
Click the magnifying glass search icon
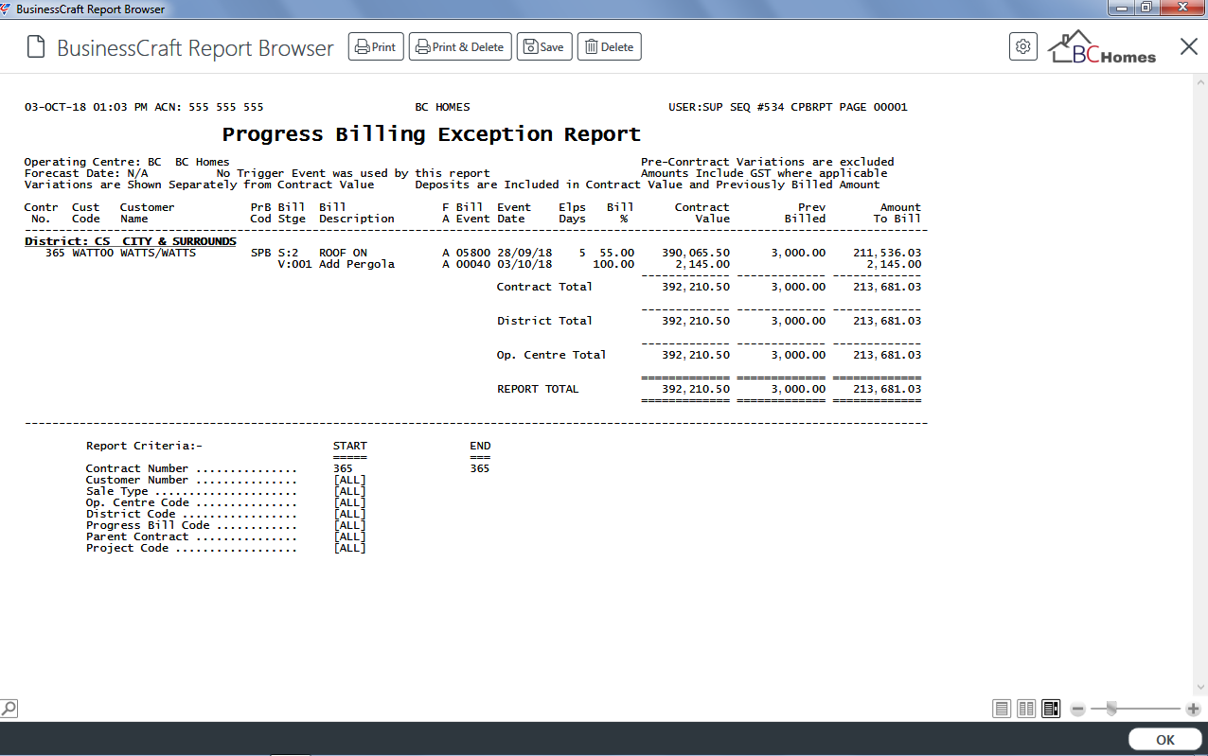coord(9,708)
